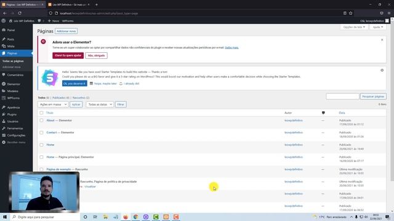Screen dimensions: 394x221
Task: Open the Todas as datas dropdown
Action: tap(100, 104)
